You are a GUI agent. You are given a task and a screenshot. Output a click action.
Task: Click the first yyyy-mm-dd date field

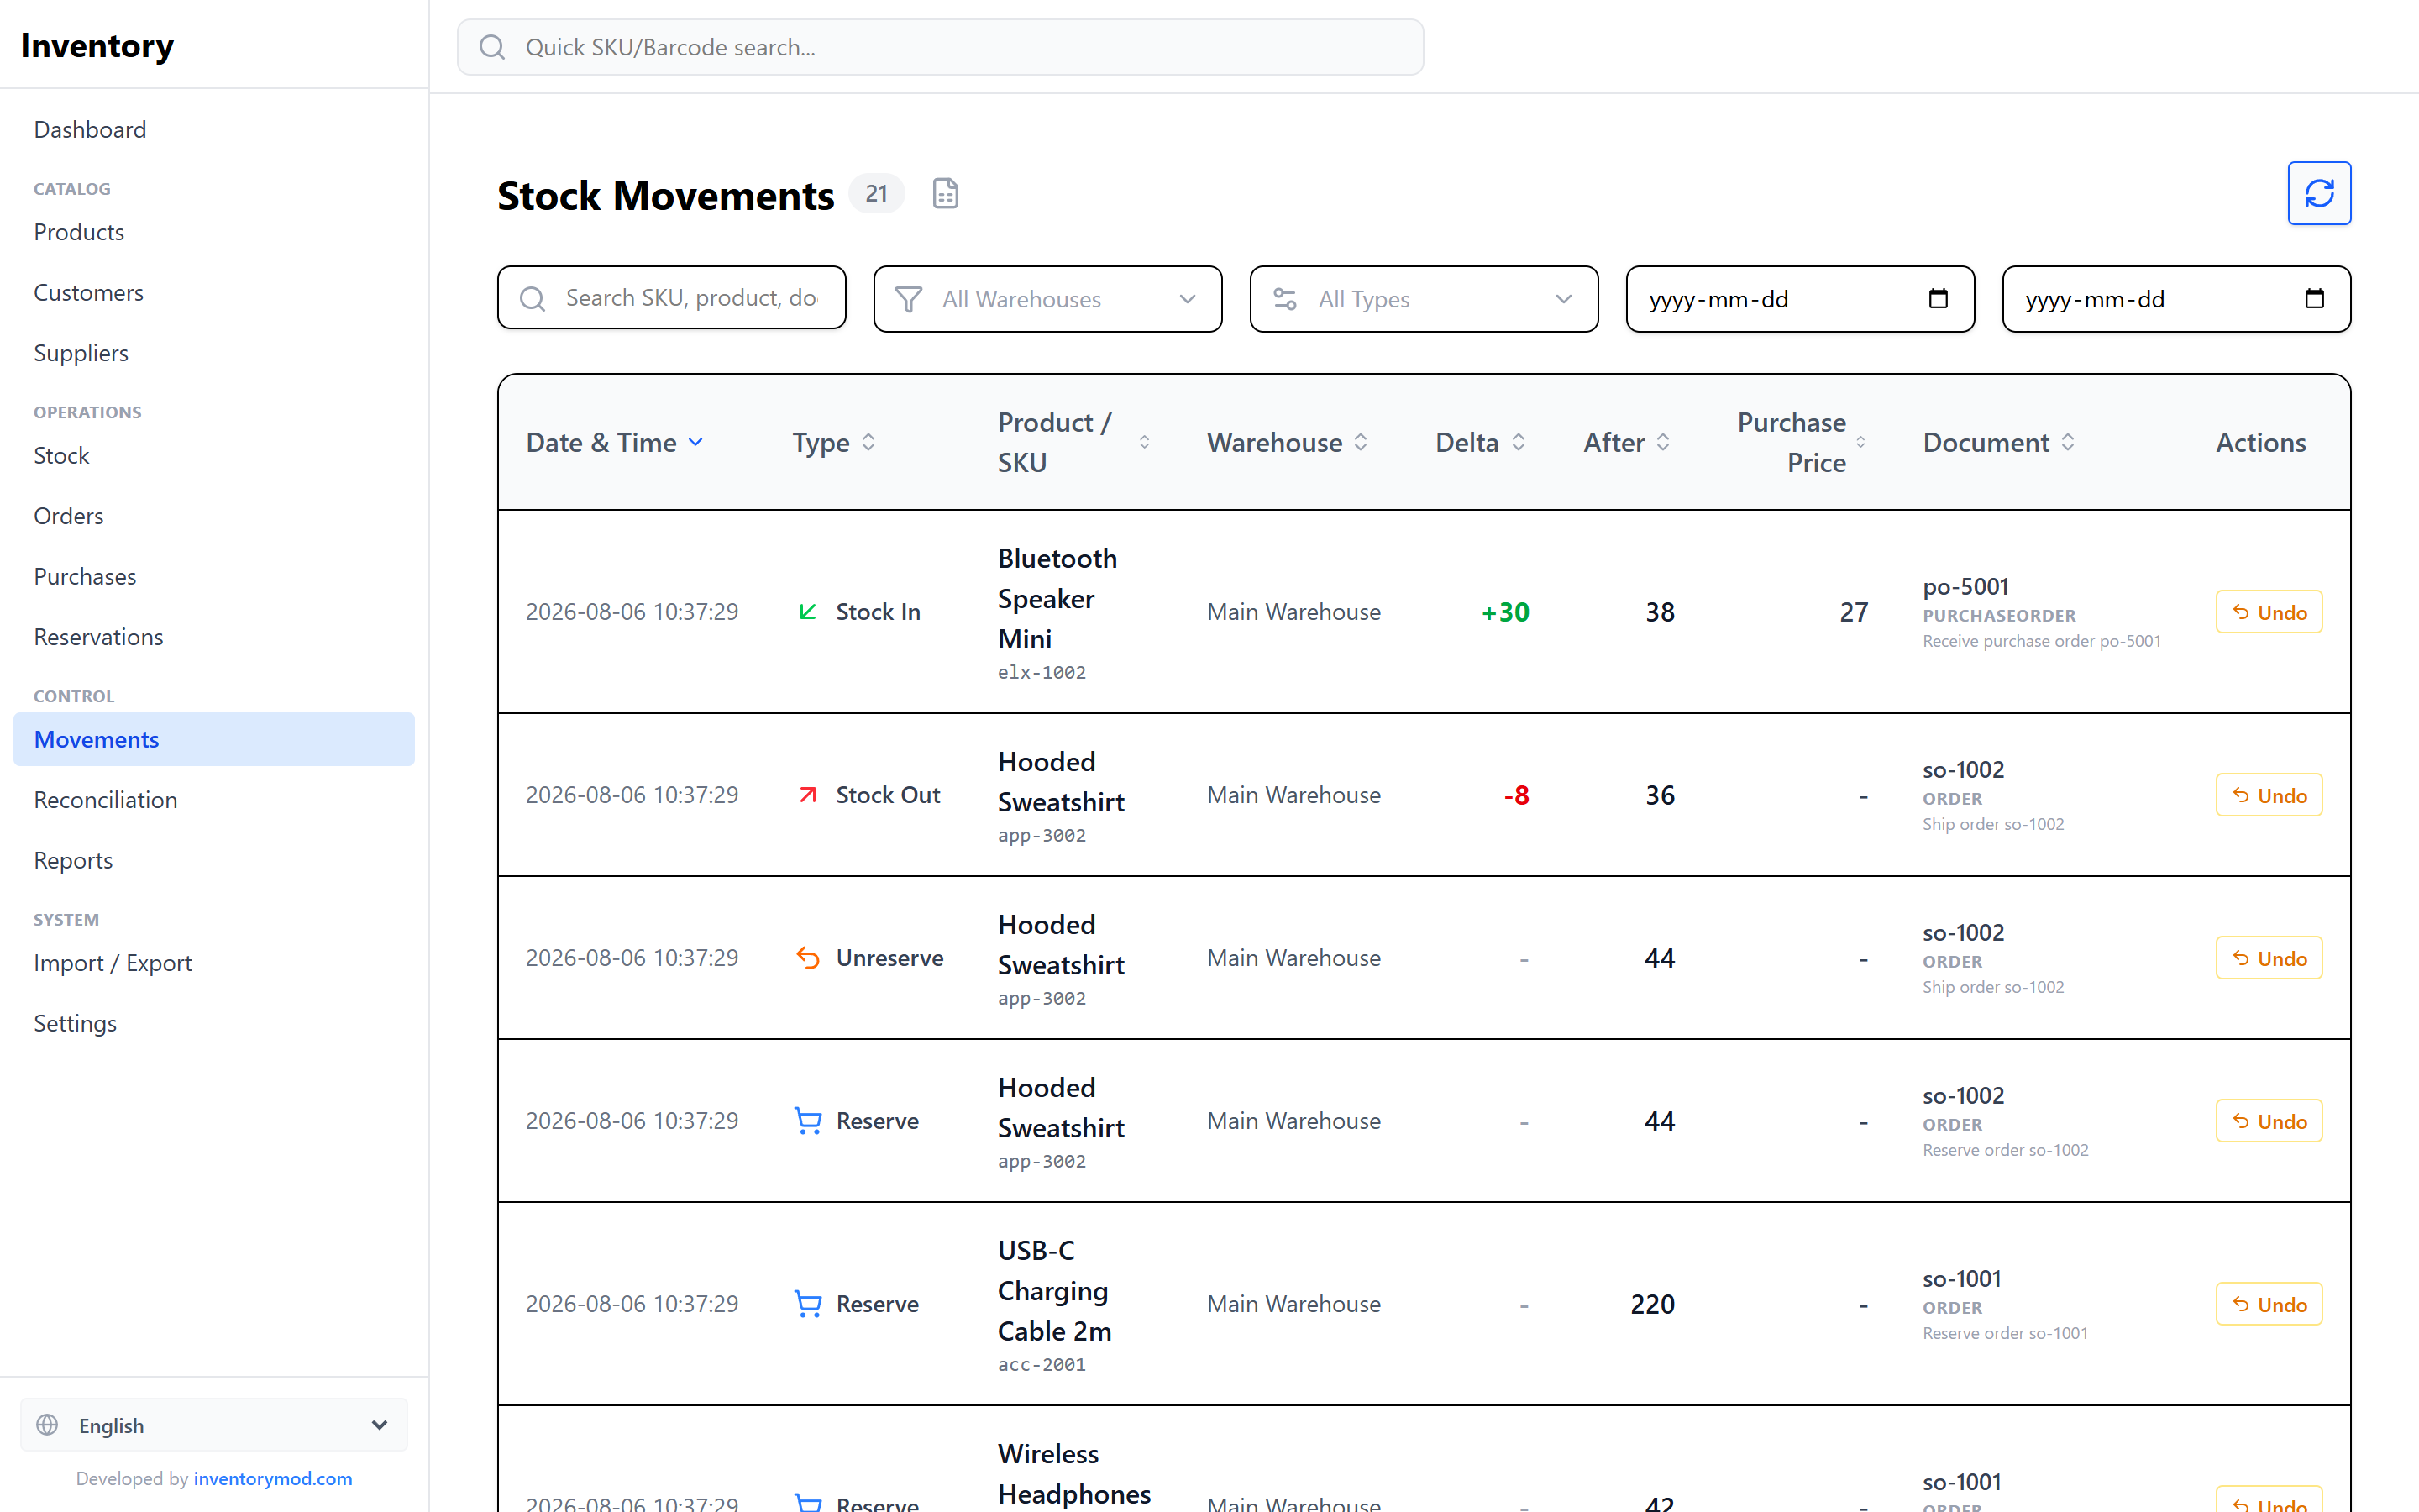(1799, 299)
